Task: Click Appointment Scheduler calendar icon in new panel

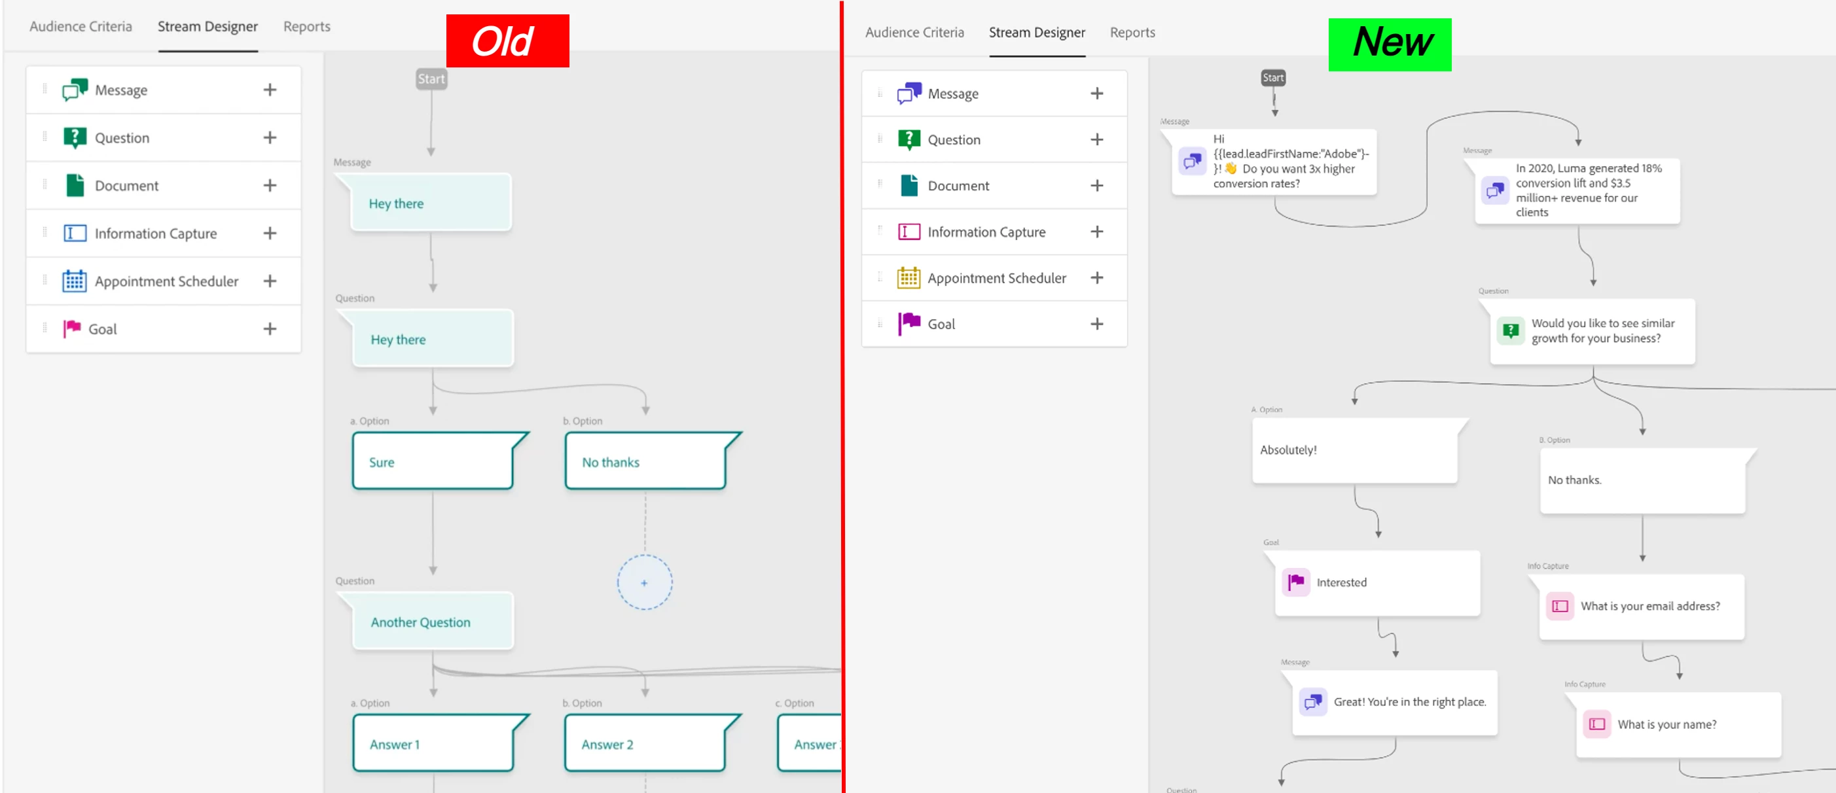Action: click(x=908, y=278)
